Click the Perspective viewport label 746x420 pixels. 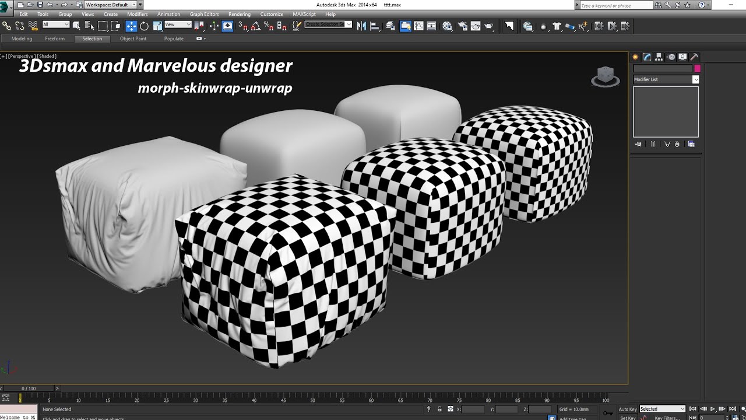(22, 56)
